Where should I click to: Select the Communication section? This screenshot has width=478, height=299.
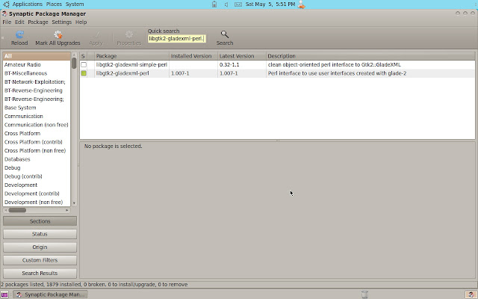[x=37, y=117]
